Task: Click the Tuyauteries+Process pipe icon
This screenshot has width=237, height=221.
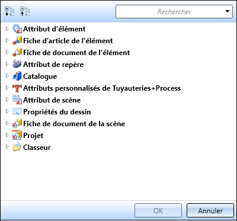Action: 17,88
